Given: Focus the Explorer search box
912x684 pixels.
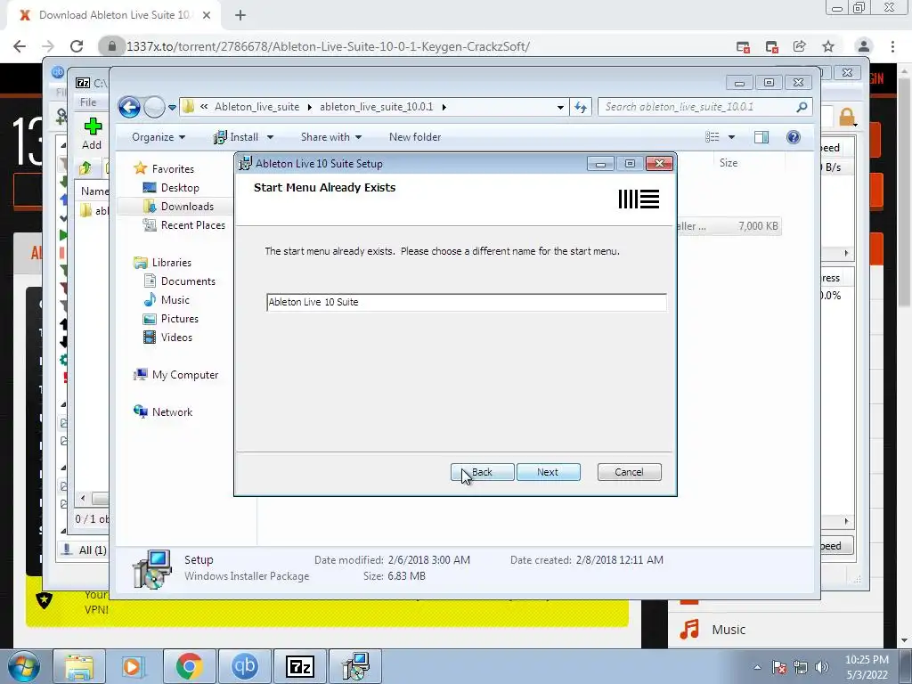Looking at the screenshot, I should pyautogui.click(x=696, y=107).
